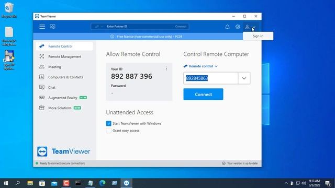
Task: Open File Explorer from the taskbar
Action: coord(30,183)
